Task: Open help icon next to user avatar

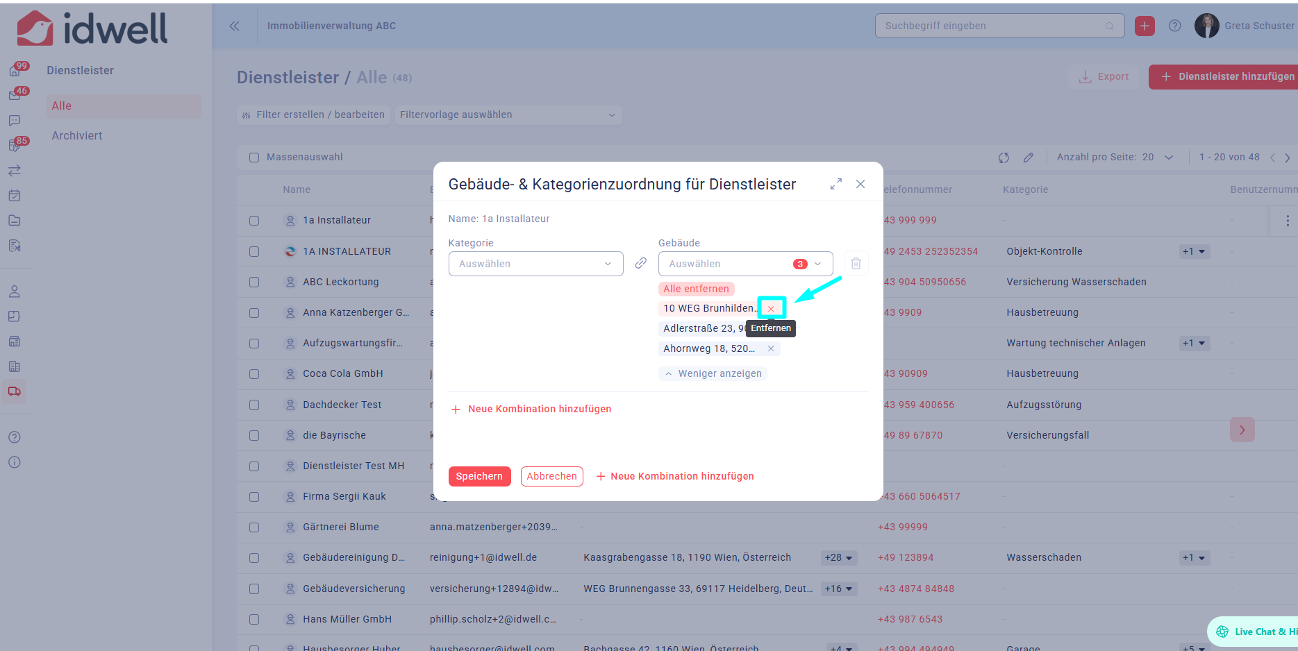Action: pos(1175,26)
